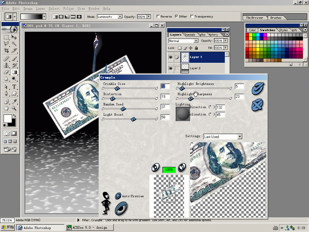Screen dimensions: 309x232
Task: Toggle lock all padlock
Action: 196,48
